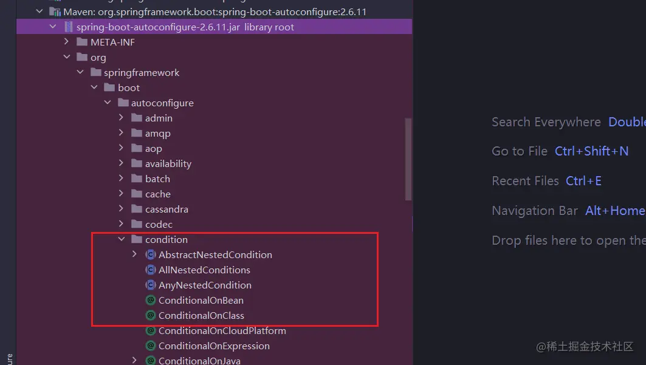Click the Search Everywhere hint text

546,122
